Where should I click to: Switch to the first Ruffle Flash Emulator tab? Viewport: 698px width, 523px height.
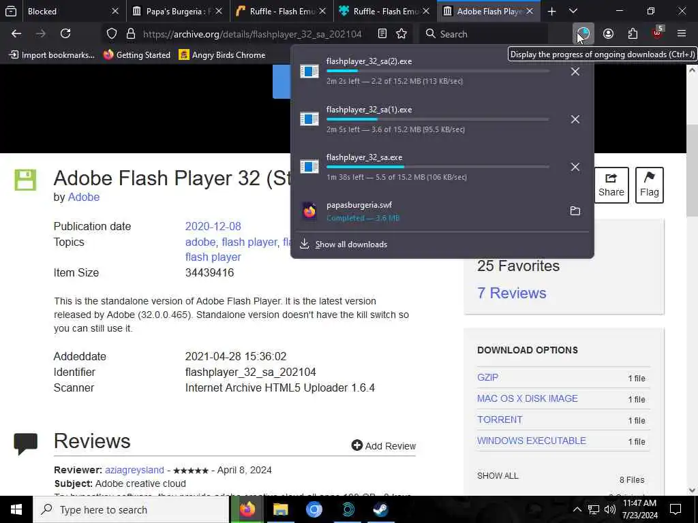click(282, 11)
